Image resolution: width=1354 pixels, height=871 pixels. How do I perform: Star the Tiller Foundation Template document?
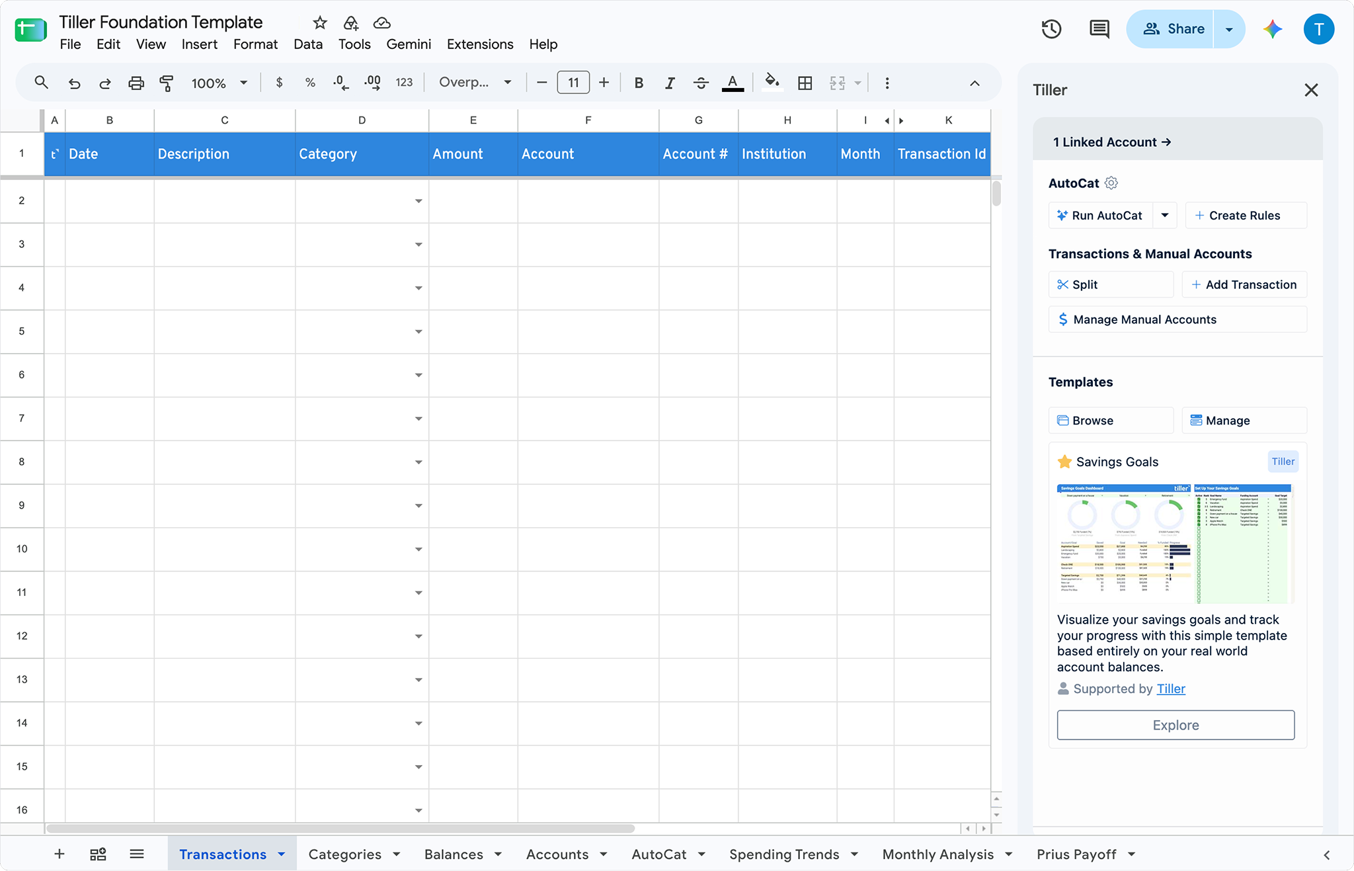(320, 23)
